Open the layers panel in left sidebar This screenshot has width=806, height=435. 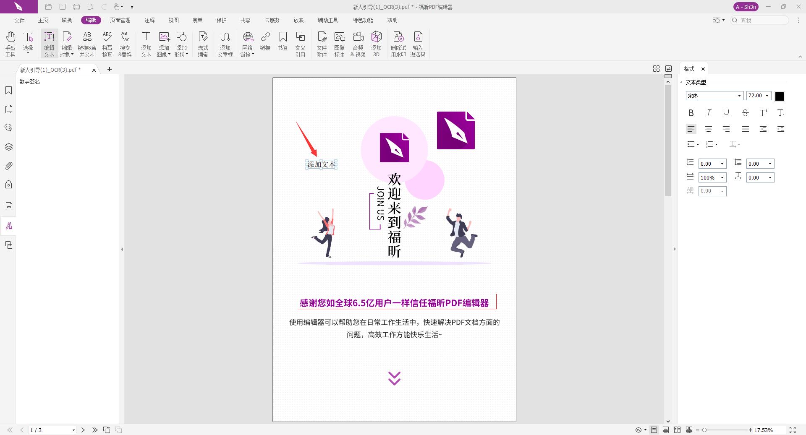[9, 146]
